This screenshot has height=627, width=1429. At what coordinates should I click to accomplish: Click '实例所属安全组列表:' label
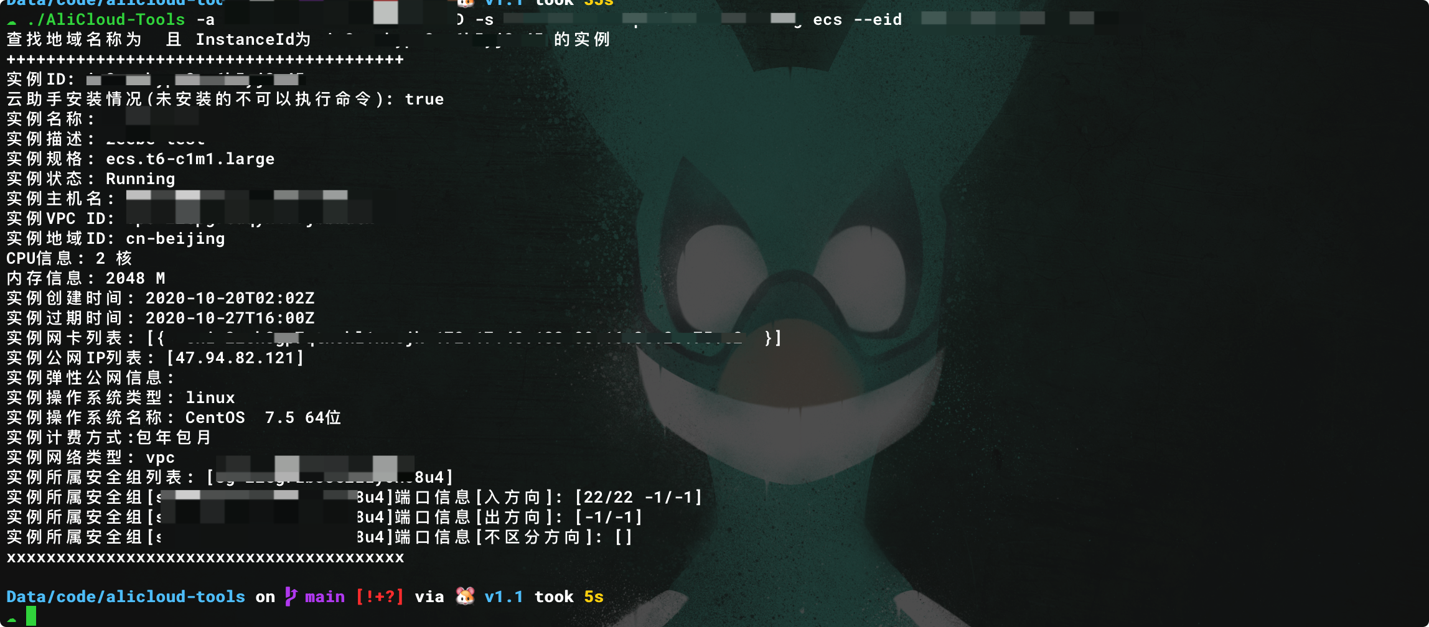[100, 478]
